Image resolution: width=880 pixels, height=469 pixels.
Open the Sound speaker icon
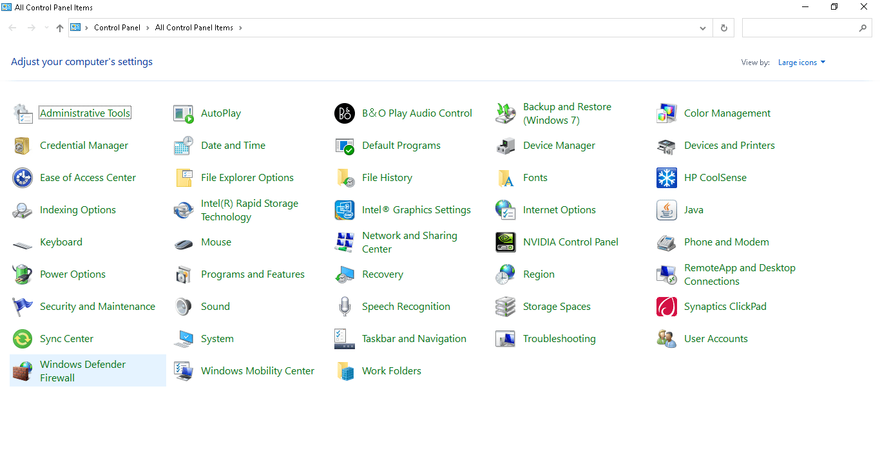point(184,307)
